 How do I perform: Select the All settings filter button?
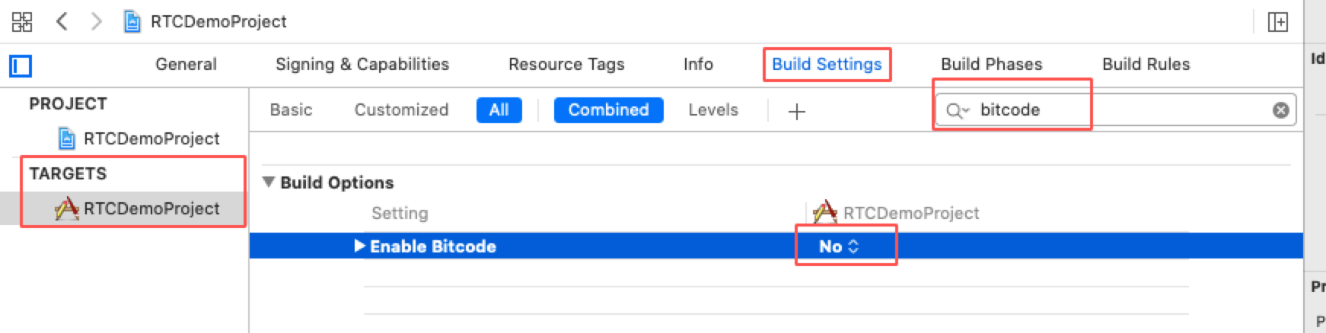pos(499,110)
